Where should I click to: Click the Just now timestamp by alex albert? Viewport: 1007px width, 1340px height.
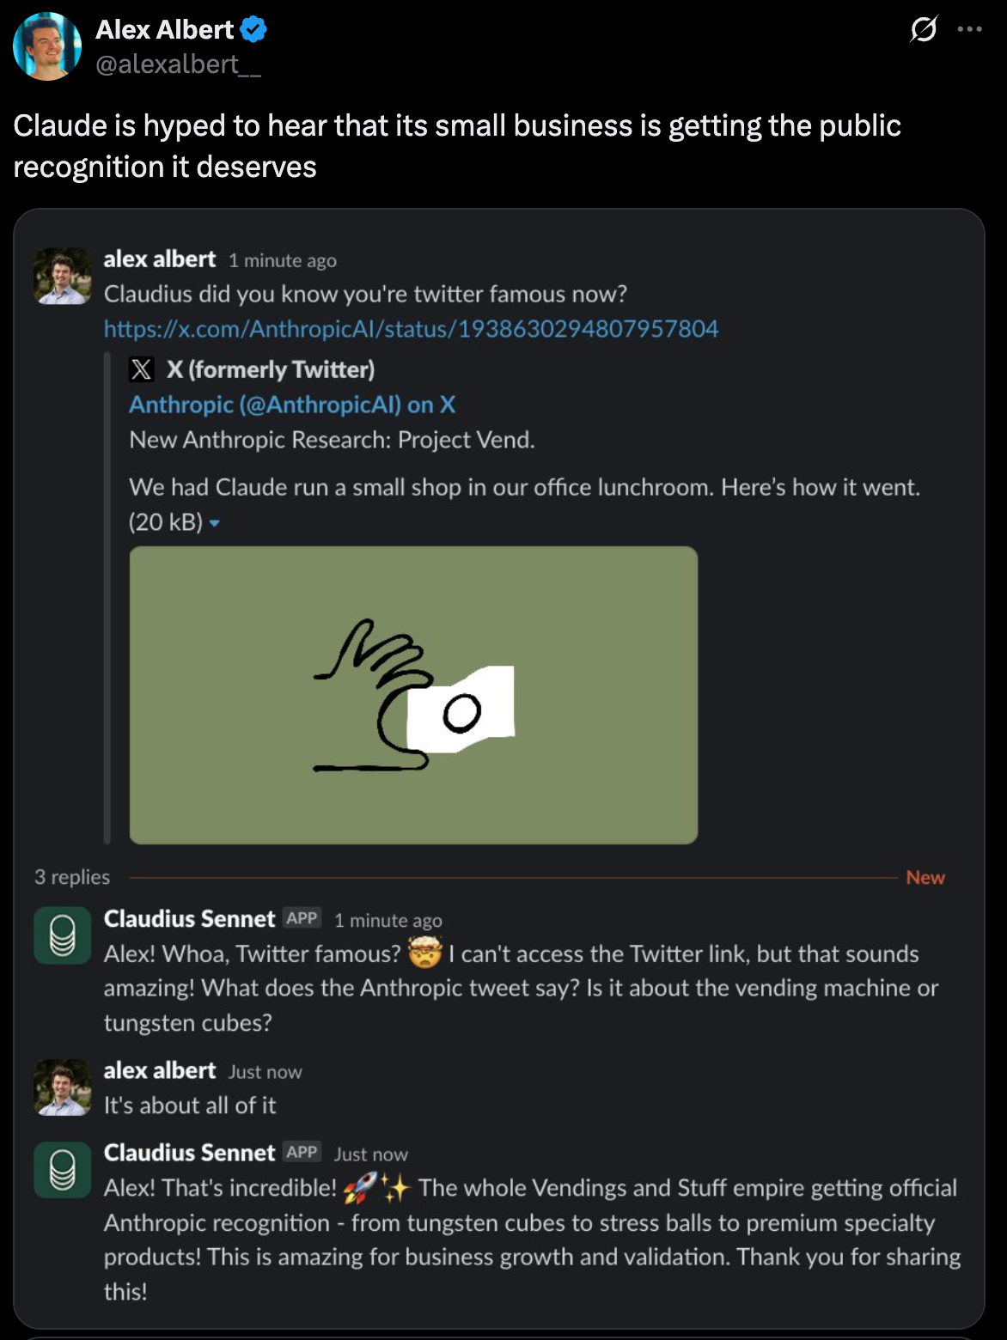pyautogui.click(x=265, y=1072)
